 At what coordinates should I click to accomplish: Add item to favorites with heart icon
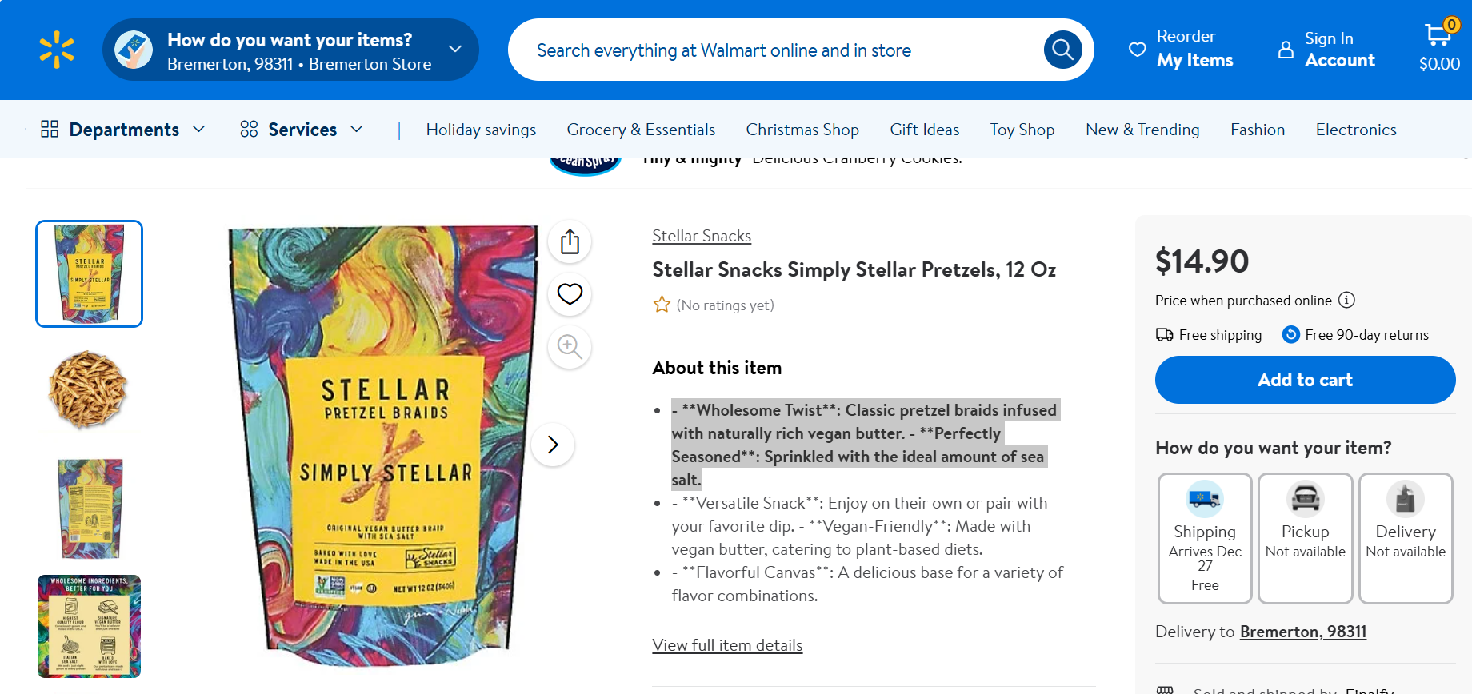pyautogui.click(x=570, y=294)
